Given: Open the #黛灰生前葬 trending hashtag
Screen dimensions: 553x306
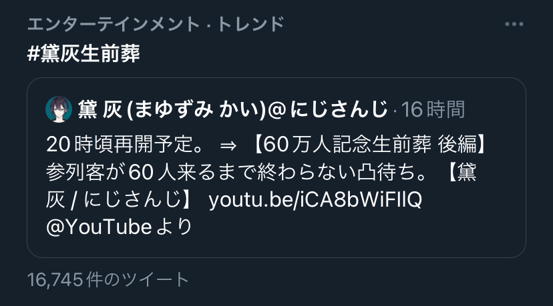Looking at the screenshot, I should 83,53.
